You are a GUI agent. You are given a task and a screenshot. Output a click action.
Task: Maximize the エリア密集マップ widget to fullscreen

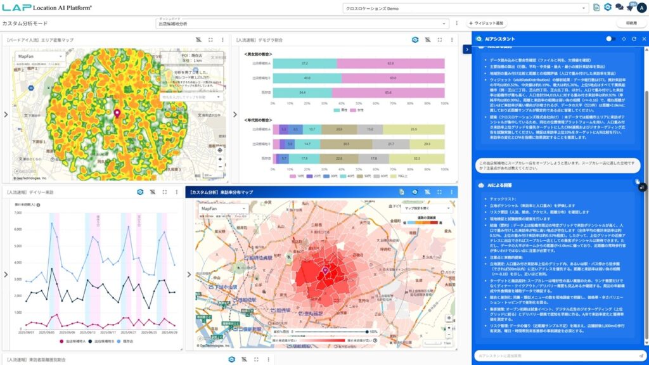coord(210,39)
